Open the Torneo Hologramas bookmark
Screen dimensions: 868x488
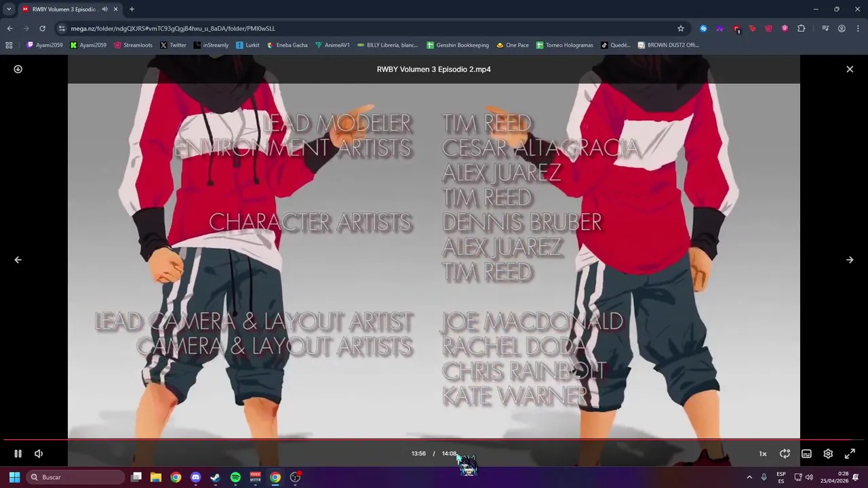pyautogui.click(x=564, y=45)
